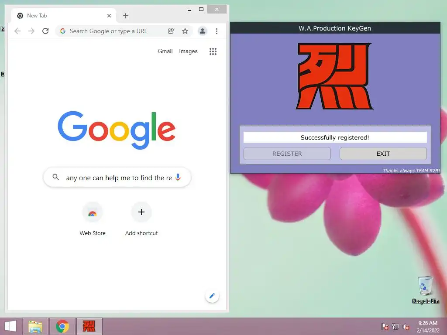The image size is (447, 335).
Task: Open the Chrome profile avatar
Action: tap(203, 31)
